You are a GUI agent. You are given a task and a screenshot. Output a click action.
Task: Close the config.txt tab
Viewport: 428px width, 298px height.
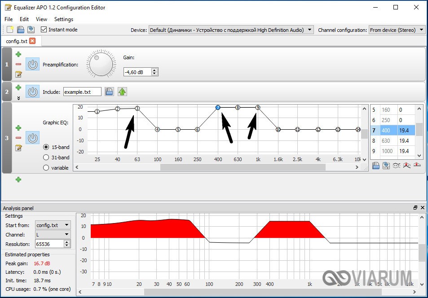pos(32,41)
